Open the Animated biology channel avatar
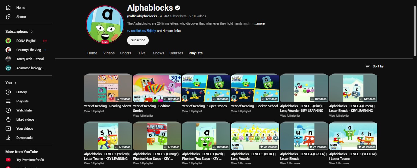 9,68
